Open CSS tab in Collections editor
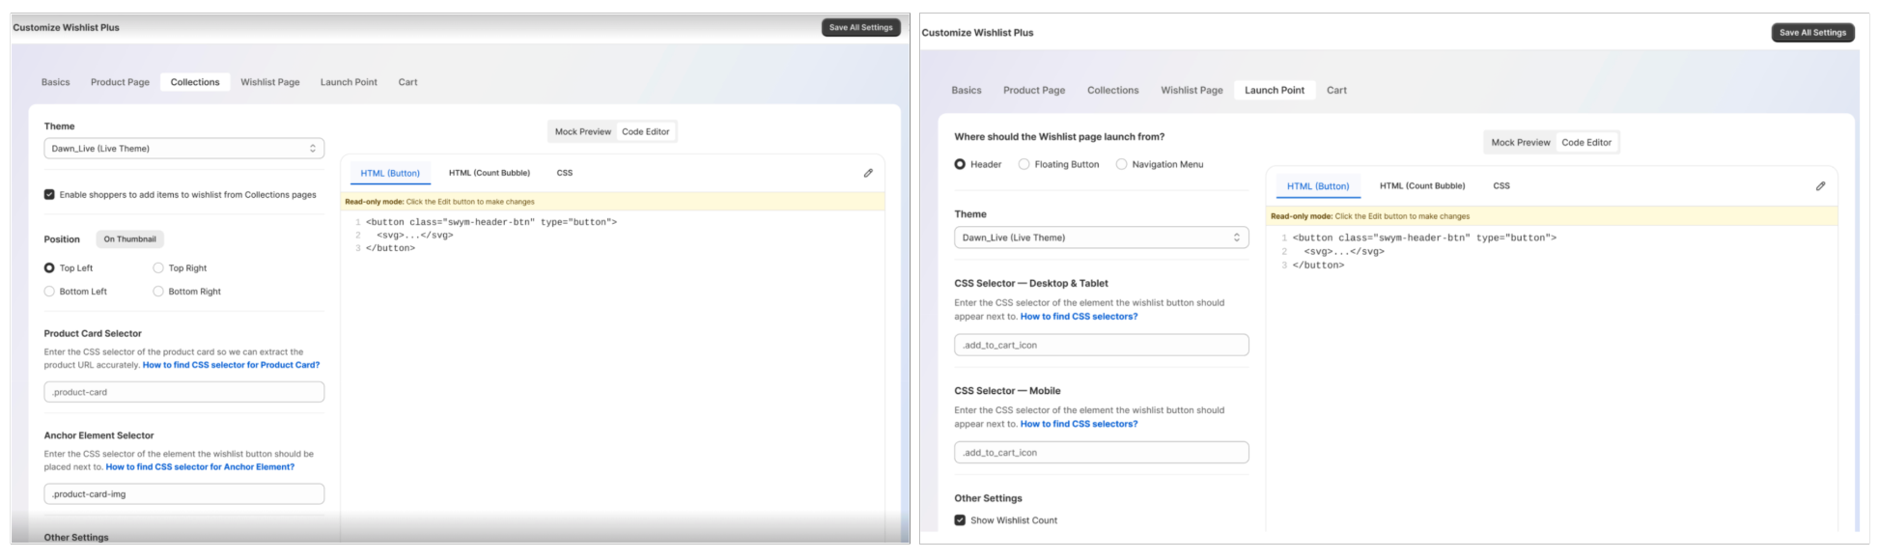Screen dimensions: 1879x560 coord(565,173)
